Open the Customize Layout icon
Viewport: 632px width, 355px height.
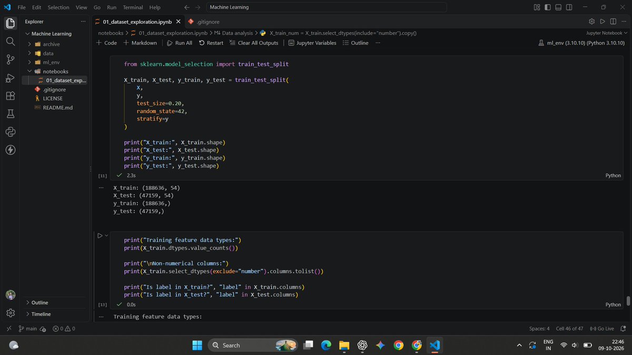click(537, 7)
